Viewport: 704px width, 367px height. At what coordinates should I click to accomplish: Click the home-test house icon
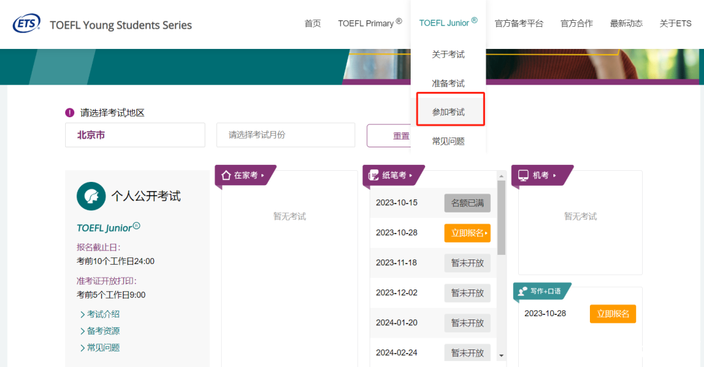click(226, 175)
